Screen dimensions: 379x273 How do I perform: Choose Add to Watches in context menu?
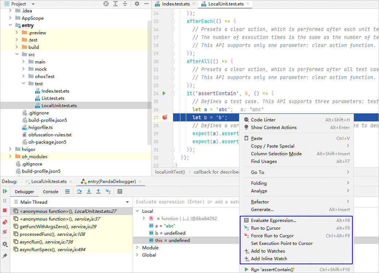click(268, 251)
